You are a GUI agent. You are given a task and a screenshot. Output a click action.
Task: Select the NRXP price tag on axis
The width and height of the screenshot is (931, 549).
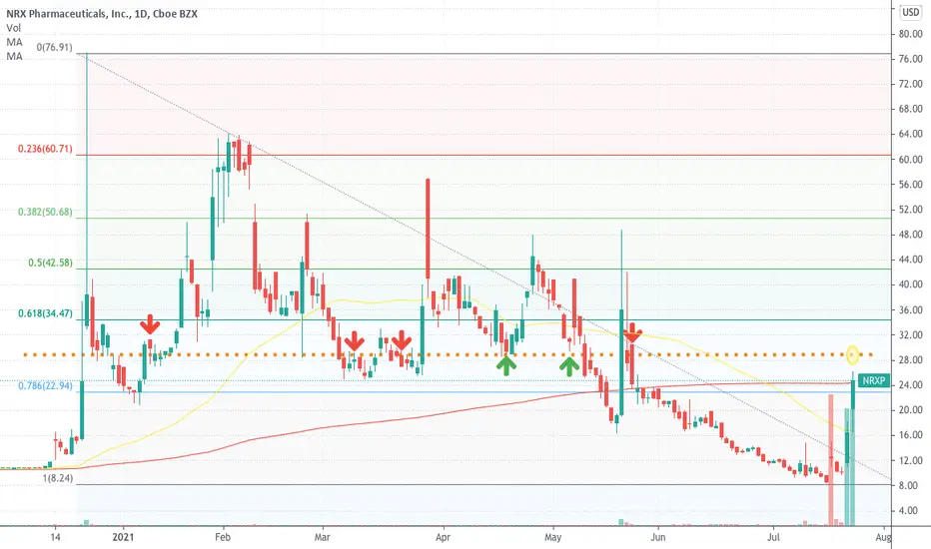click(873, 381)
